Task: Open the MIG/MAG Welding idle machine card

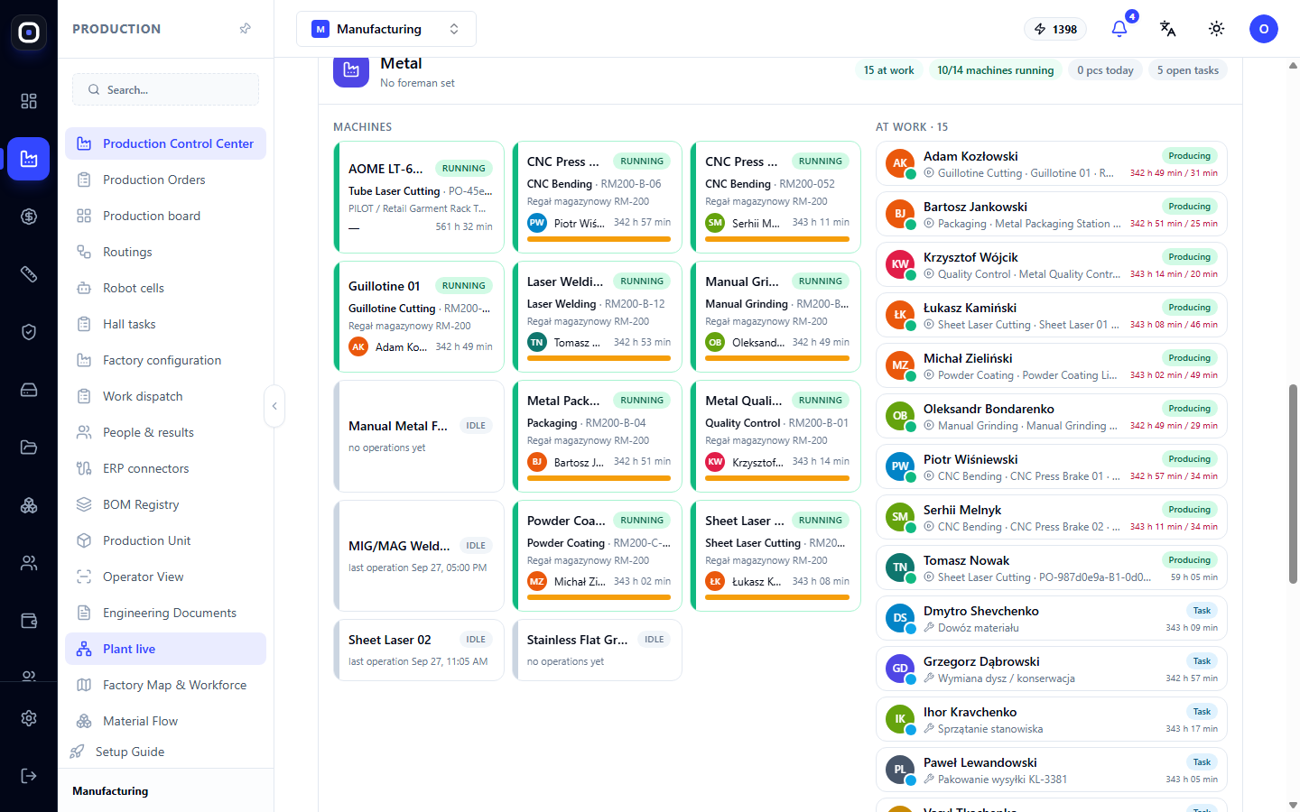Action: (419, 556)
